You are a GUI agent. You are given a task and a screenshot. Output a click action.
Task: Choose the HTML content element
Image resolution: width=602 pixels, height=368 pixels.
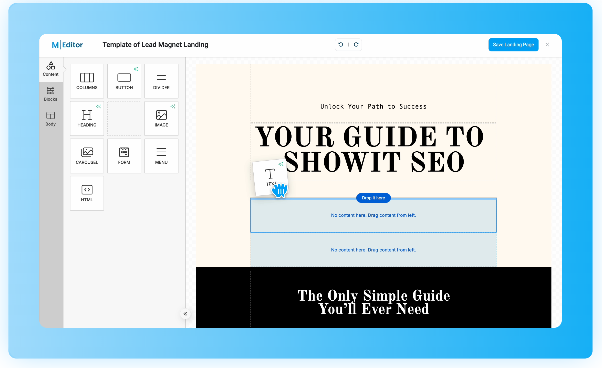(87, 193)
